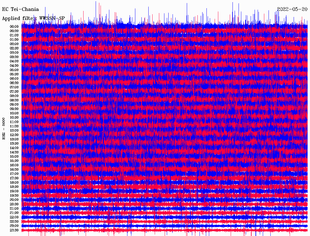Select the 12:30 time label
The height and width of the screenshot is (236, 310).
click(14, 135)
